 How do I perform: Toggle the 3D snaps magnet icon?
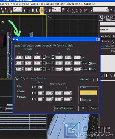point(73,10)
